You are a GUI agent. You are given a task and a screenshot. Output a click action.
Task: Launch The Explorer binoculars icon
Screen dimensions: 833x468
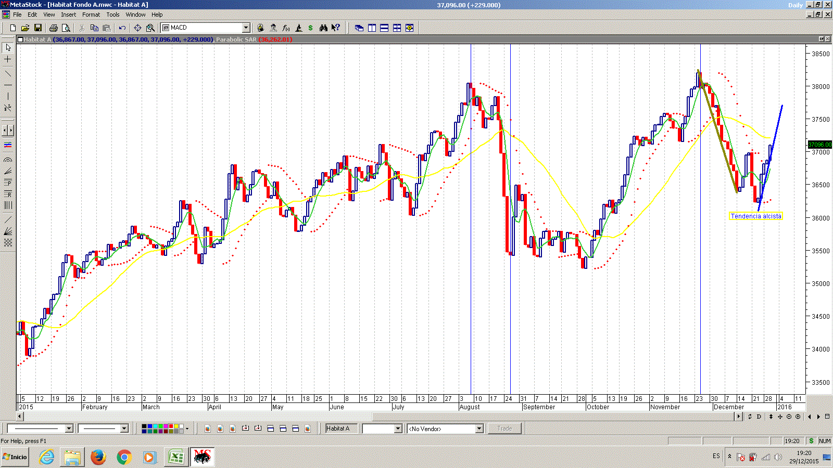click(x=323, y=28)
